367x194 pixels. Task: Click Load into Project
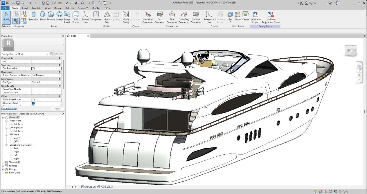(256, 17)
